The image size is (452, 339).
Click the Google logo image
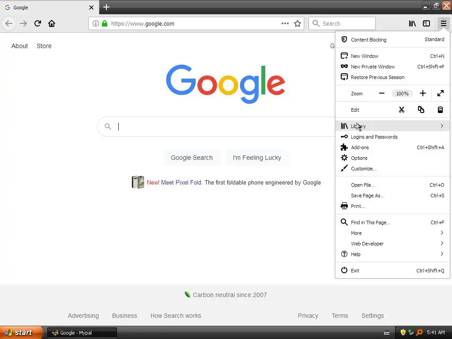226,83
